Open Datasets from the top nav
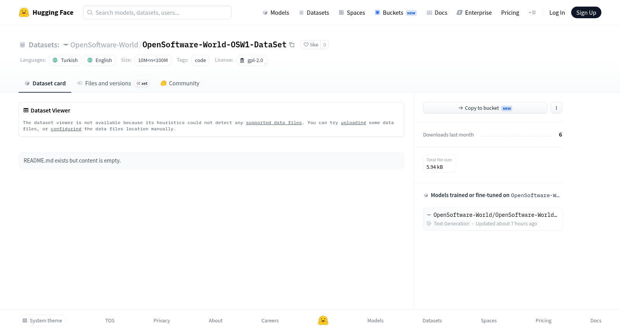Viewport: 620px width, 334px height. tap(314, 12)
